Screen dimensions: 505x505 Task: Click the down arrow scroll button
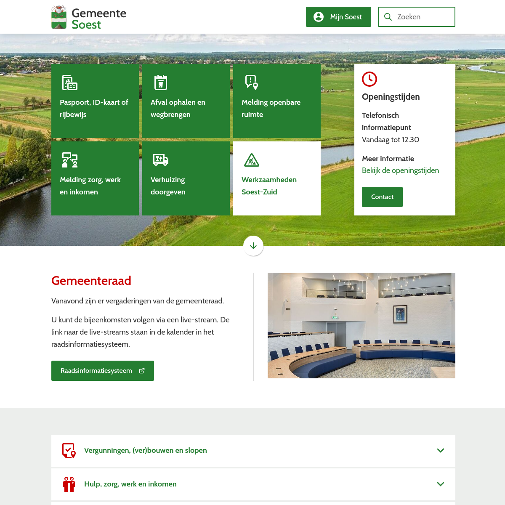pos(253,246)
